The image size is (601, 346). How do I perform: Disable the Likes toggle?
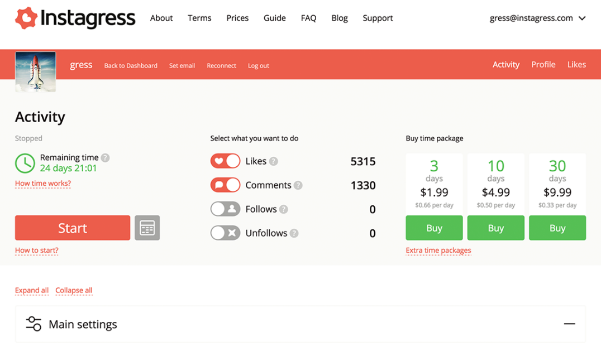coord(225,161)
